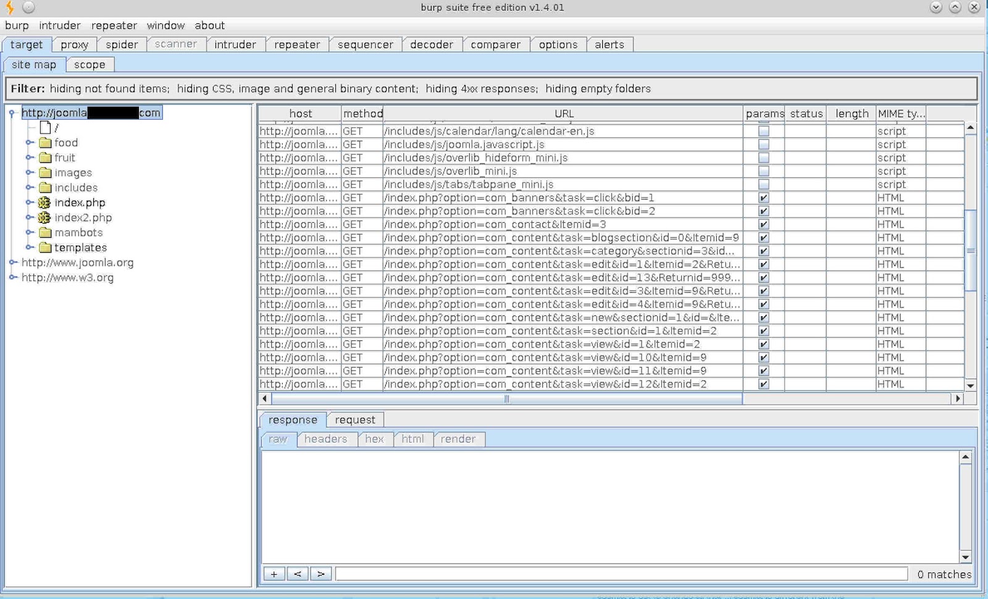Open the decoder tab
This screenshot has width=988, height=599.
click(432, 44)
